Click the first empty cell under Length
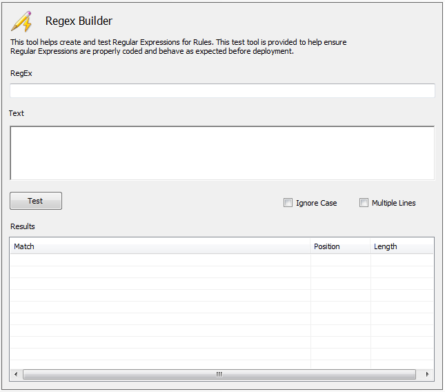Screen dimensions: 445x392 pyautogui.click(x=402, y=260)
